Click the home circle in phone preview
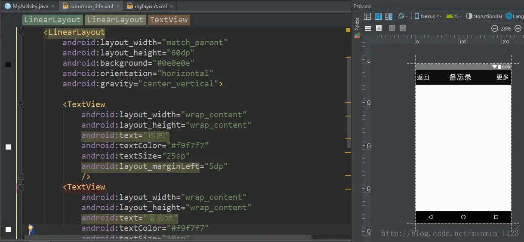Image resolution: width=524 pixels, height=242 pixels. (x=463, y=217)
